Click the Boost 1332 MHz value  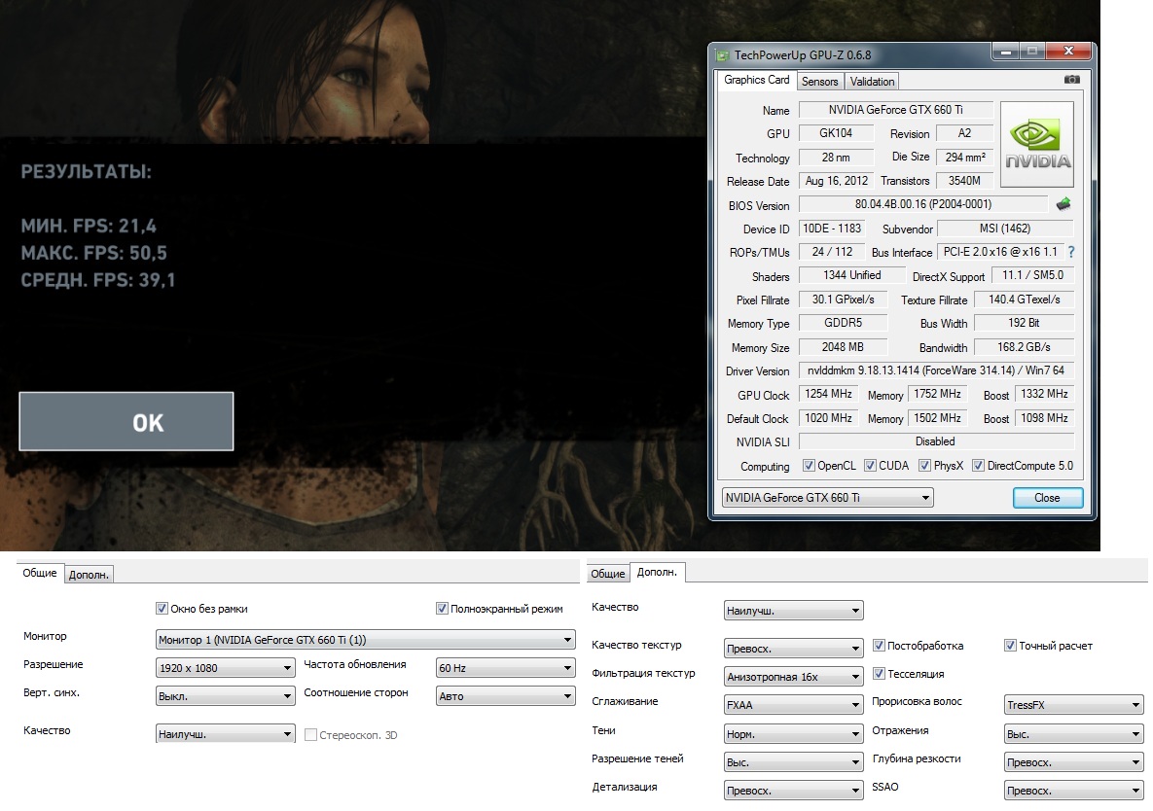tap(1044, 395)
